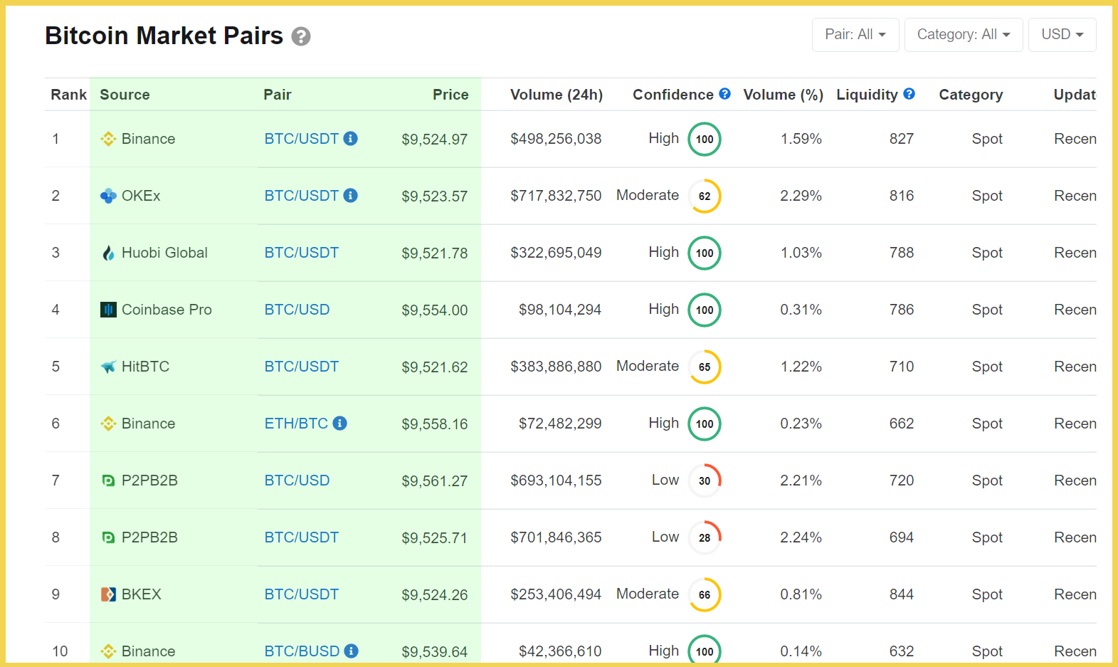Click info icon next to BTC/BUSD pair

[x=351, y=651]
